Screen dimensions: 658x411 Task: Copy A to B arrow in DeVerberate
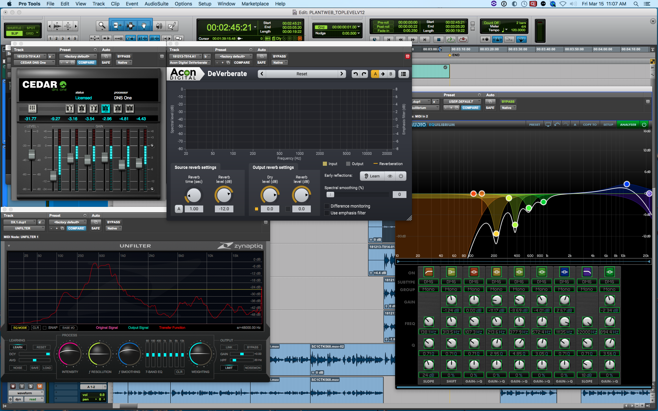click(x=383, y=74)
